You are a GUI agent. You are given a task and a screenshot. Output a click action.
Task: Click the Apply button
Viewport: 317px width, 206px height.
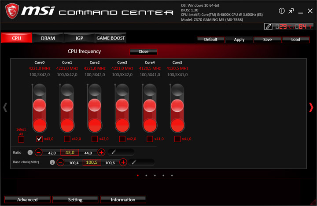coord(239,40)
